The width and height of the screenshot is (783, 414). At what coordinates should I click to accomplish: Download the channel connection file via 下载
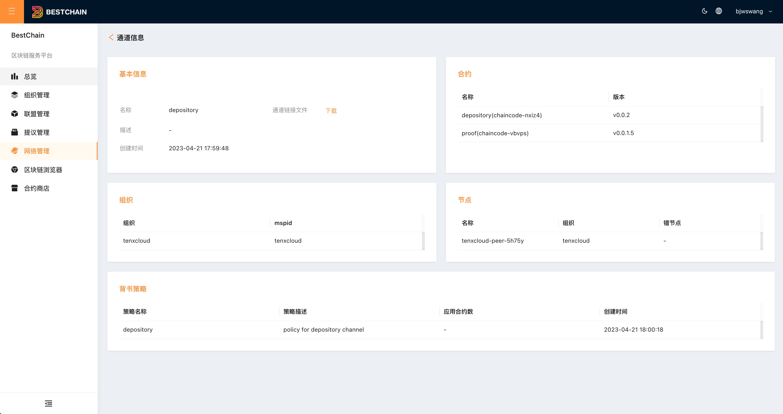(x=331, y=111)
